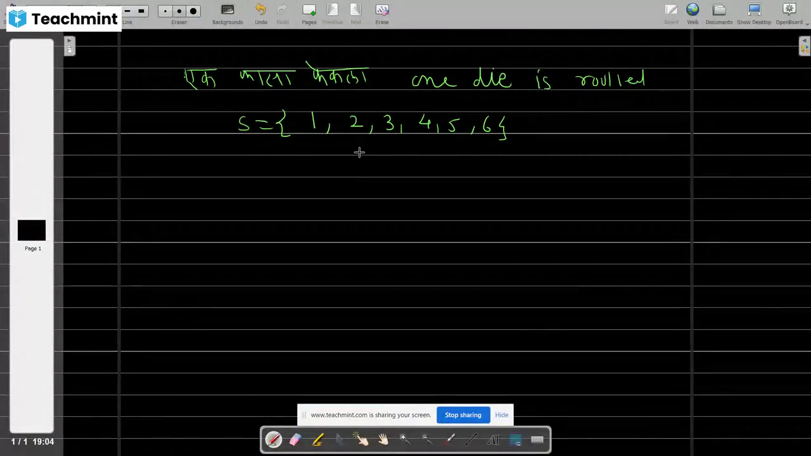Select the hand scroll tool
The image size is (811, 456).
383,440
